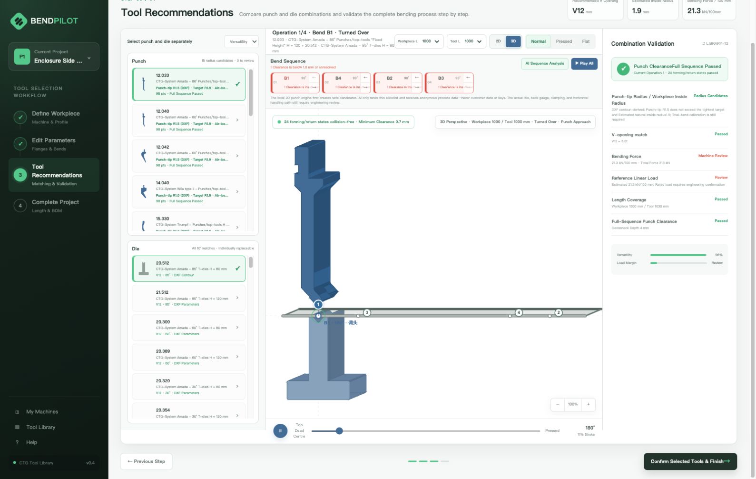Select the B2 bend sequence card
The height and width of the screenshot is (479, 756).
[398, 83]
